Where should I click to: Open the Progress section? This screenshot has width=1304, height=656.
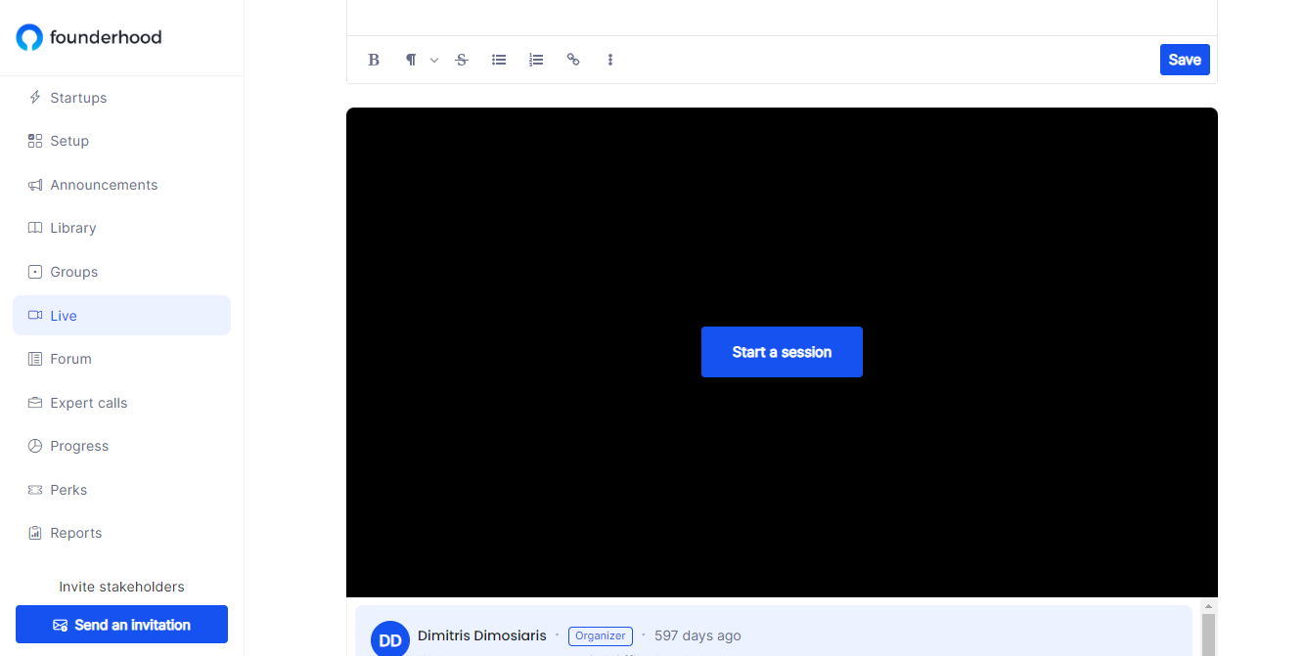pyautogui.click(x=78, y=446)
